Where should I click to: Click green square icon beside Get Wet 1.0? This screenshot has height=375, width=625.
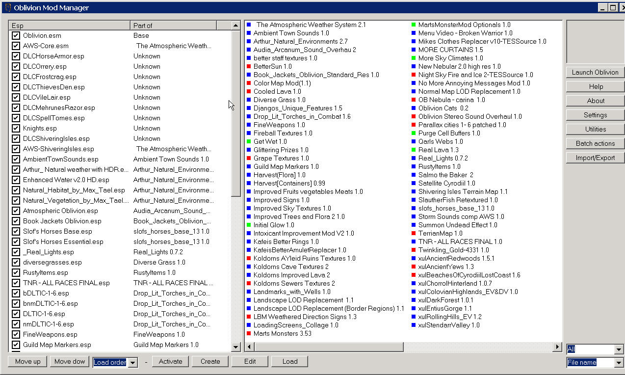coord(249,141)
